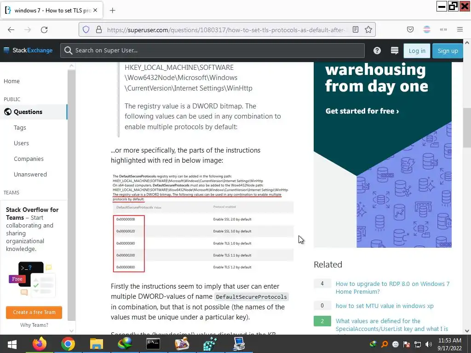The width and height of the screenshot is (471, 353).
Task: Open the computer-monitor taskbar application icon
Action: coord(239,344)
